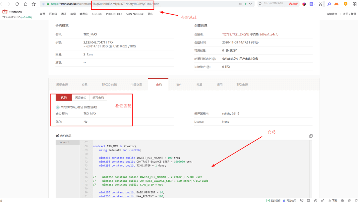Screen dimensions: 358x203
Task: Open the 首页 navigation menu item
Action: (x=42, y=14)
